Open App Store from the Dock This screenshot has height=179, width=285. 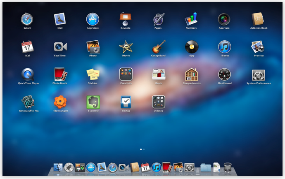point(91,167)
